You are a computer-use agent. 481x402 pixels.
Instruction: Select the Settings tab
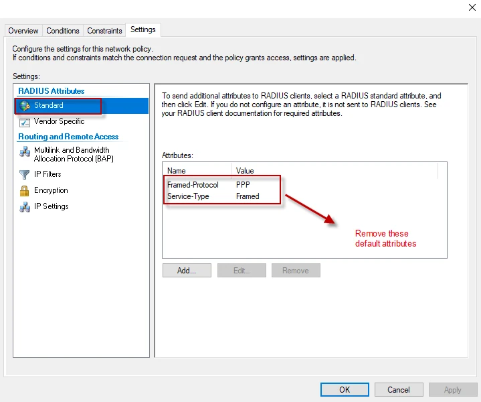(143, 30)
